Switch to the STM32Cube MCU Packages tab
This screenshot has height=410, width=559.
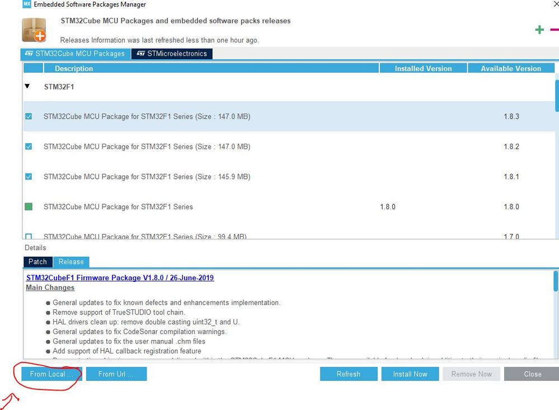pyautogui.click(x=75, y=54)
